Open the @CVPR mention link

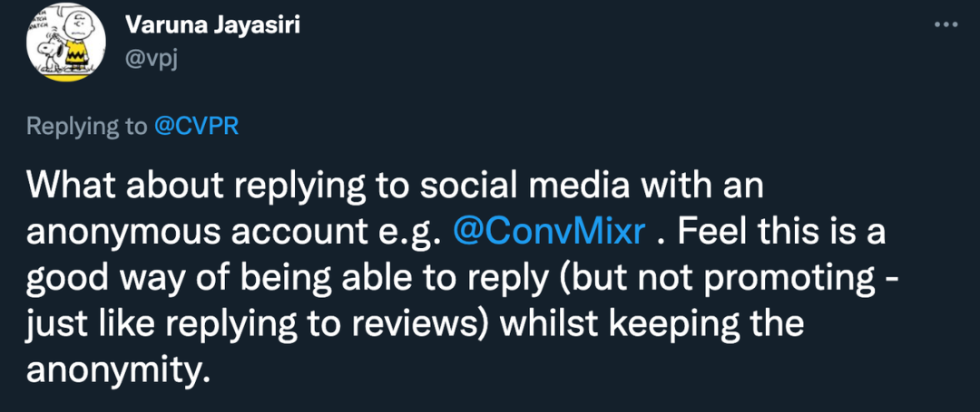click(x=195, y=126)
